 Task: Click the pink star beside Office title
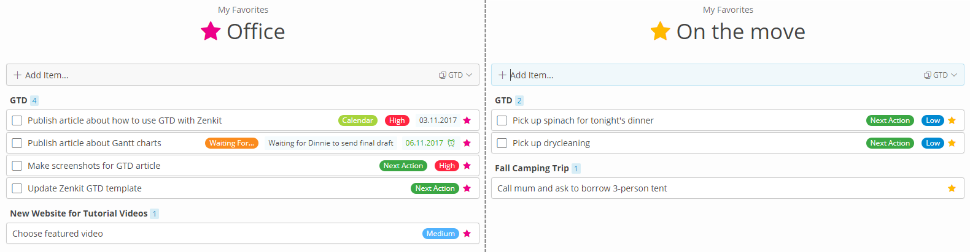point(211,31)
